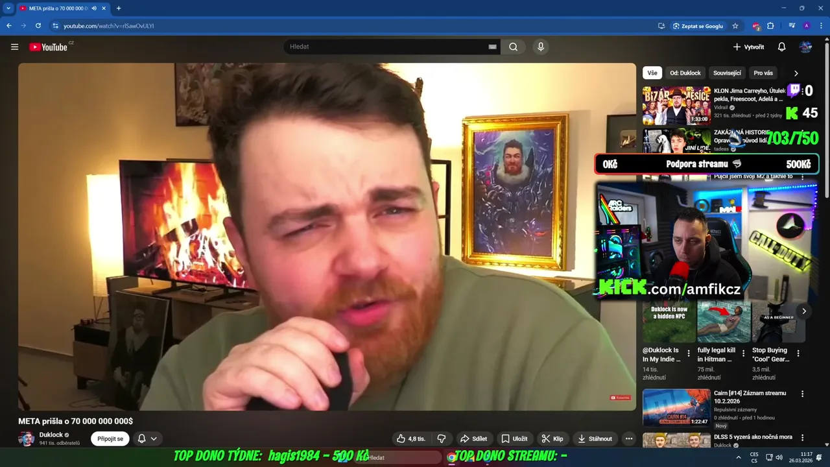This screenshot has height=467, width=830.
Task: Open the Duklock channel name link
Action: pos(51,435)
